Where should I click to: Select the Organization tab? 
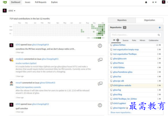click(149, 20)
